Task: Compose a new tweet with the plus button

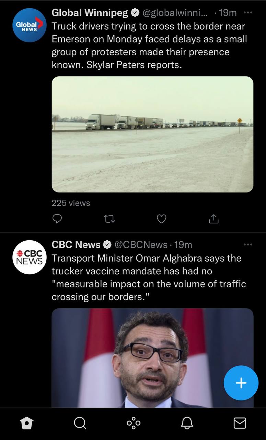Action: coord(241,383)
